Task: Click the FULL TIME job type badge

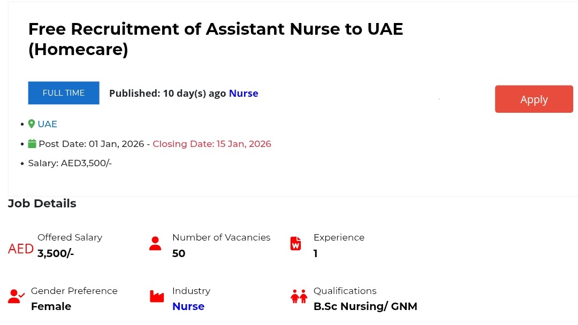Action: tap(64, 93)
